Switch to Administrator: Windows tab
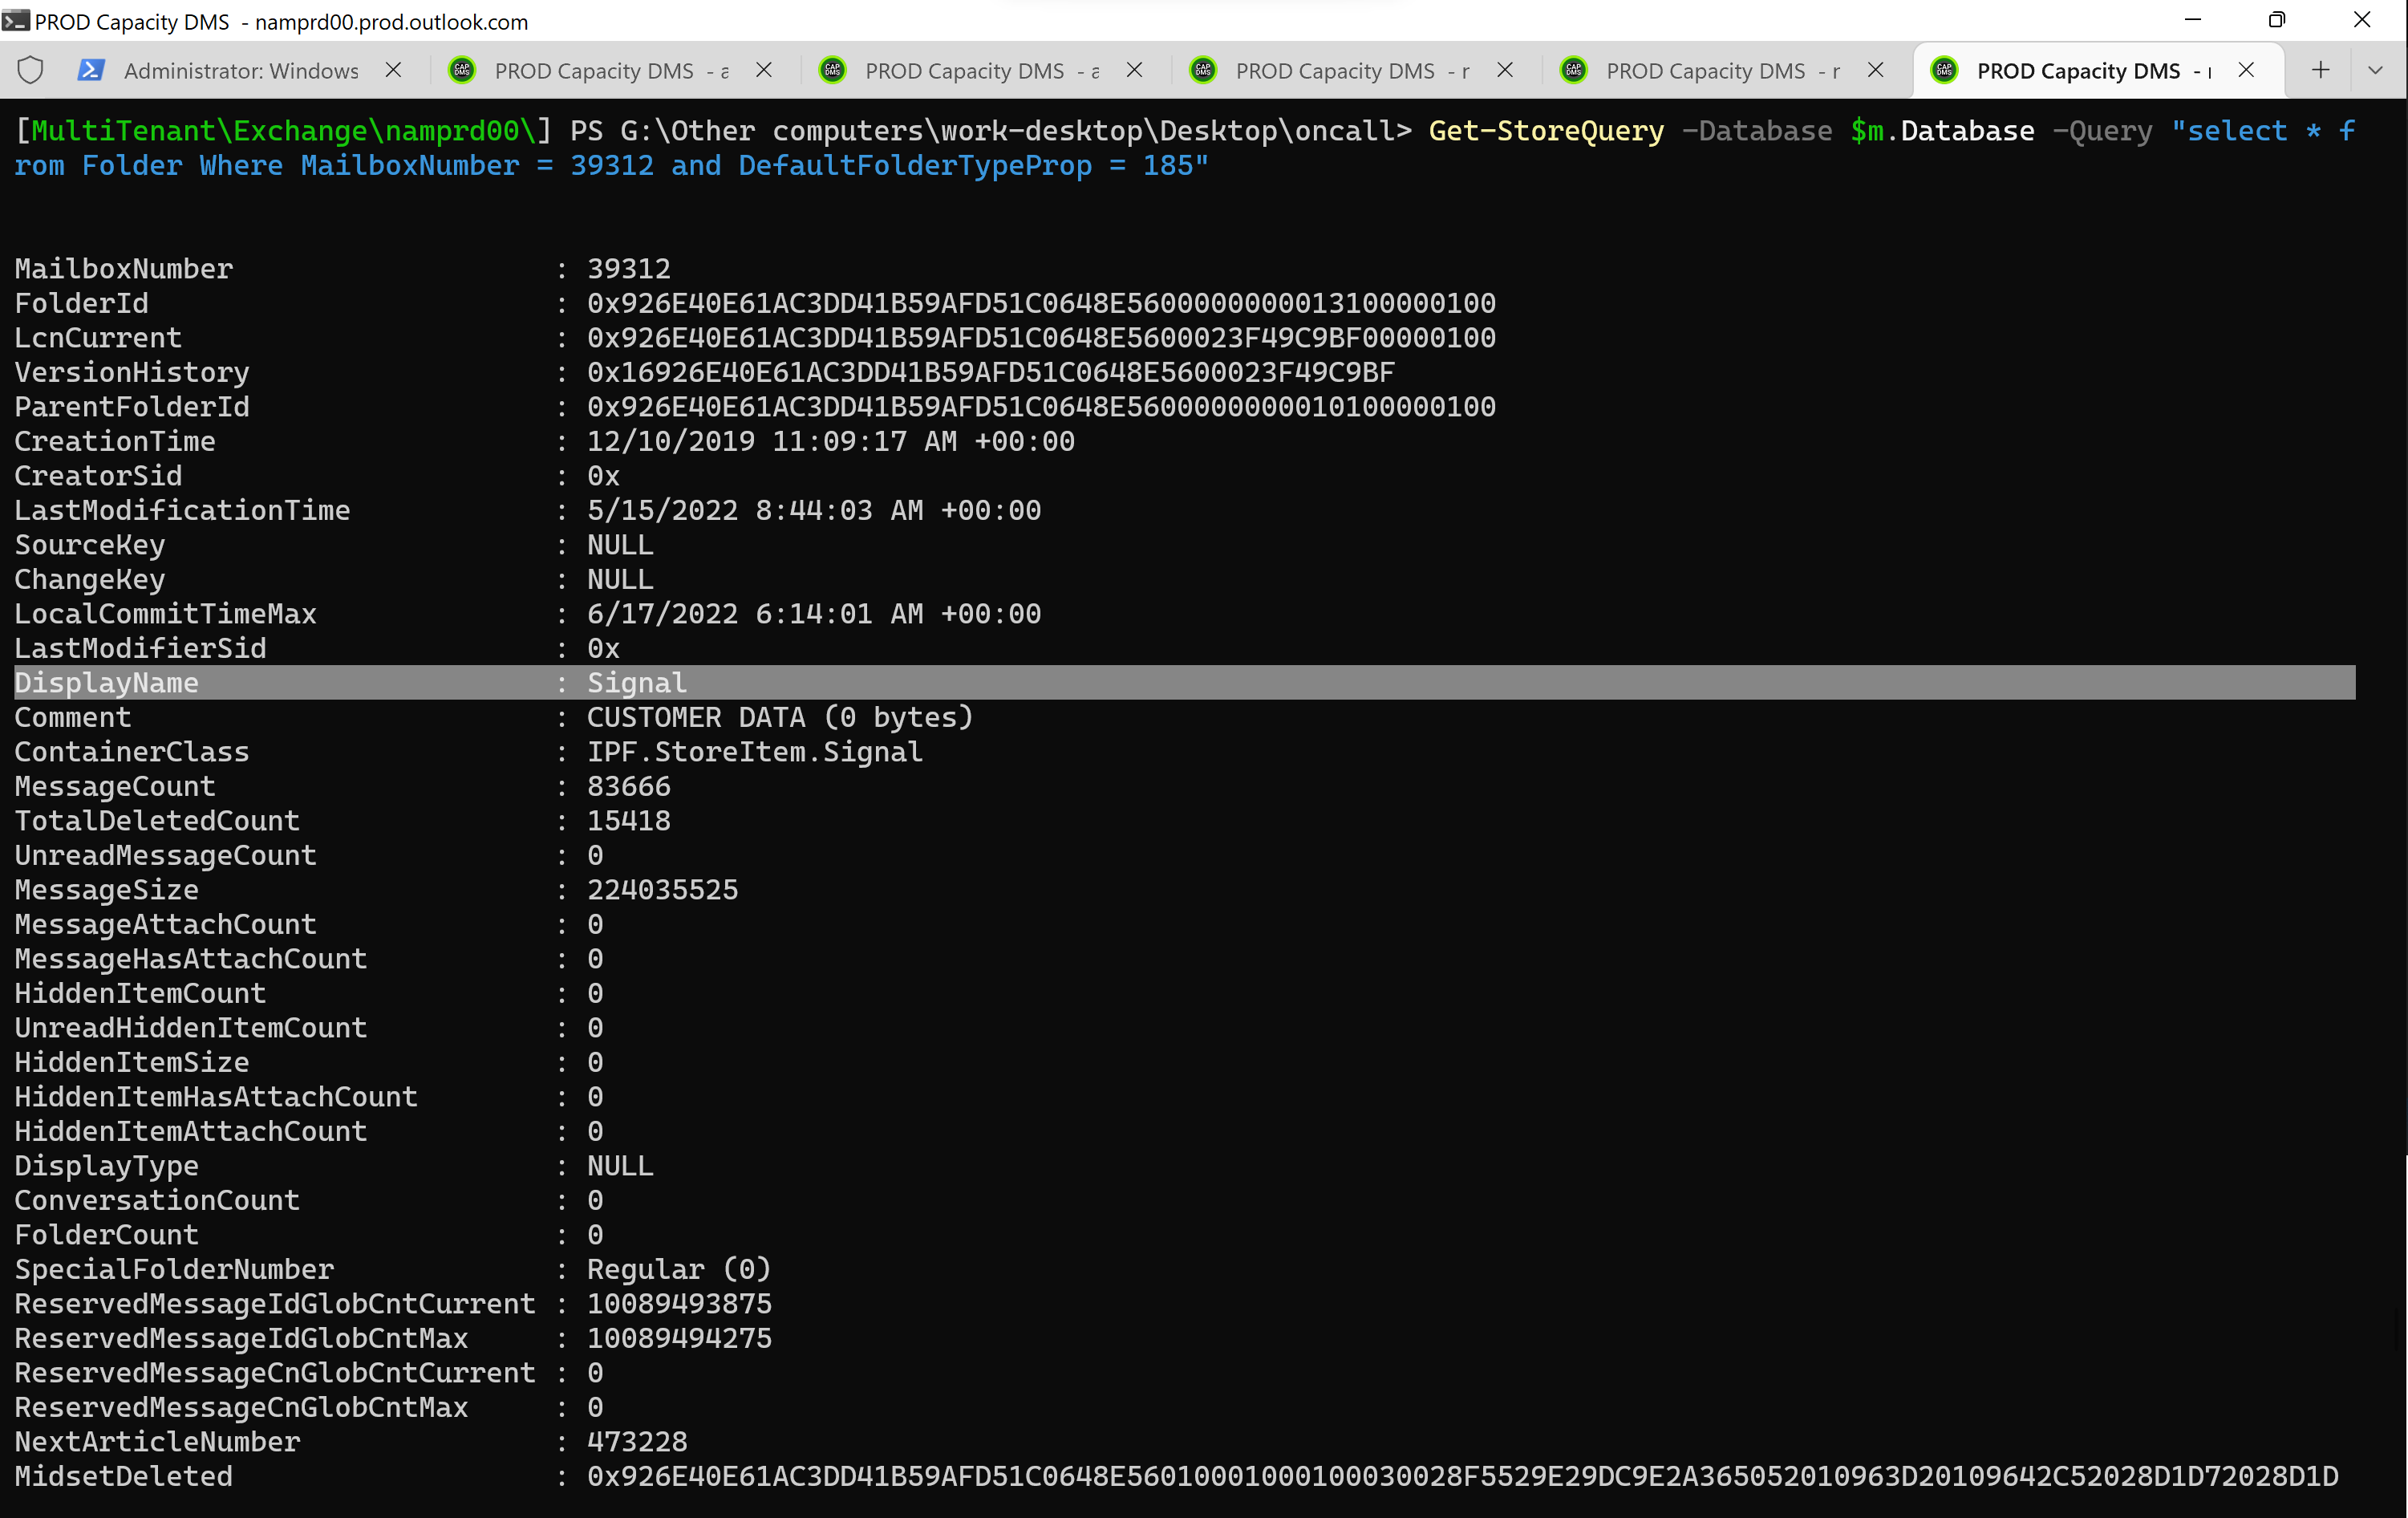 point(241,71)
